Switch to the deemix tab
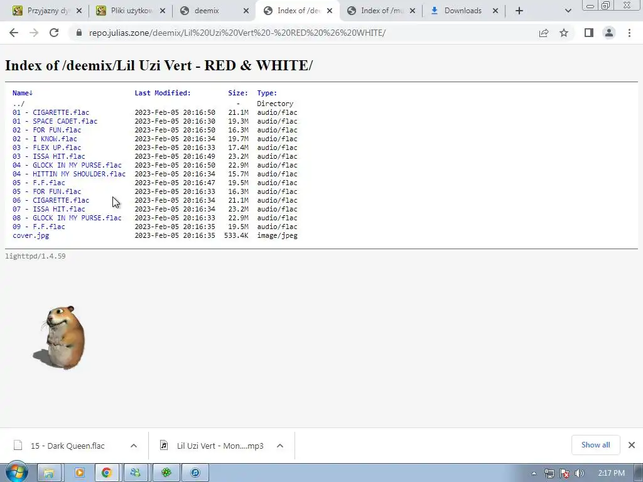Screen dimensions: 643x482 pyautogui.click(x=214, y=11)
